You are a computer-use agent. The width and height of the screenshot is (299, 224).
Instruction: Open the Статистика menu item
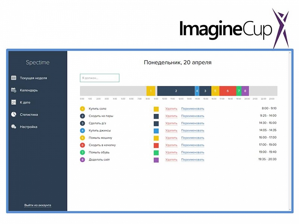point(29,115)
